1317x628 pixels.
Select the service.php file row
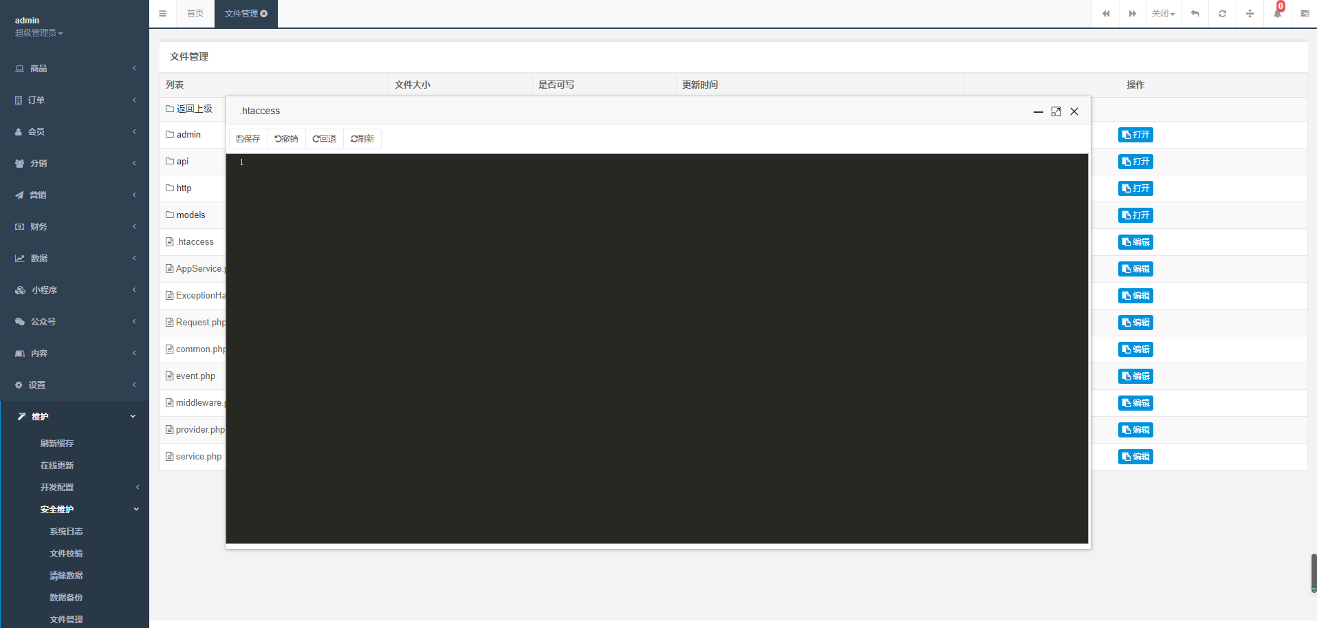[x=193, y=457]
